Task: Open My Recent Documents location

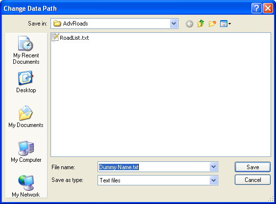Action: click(x=26, y=50)
